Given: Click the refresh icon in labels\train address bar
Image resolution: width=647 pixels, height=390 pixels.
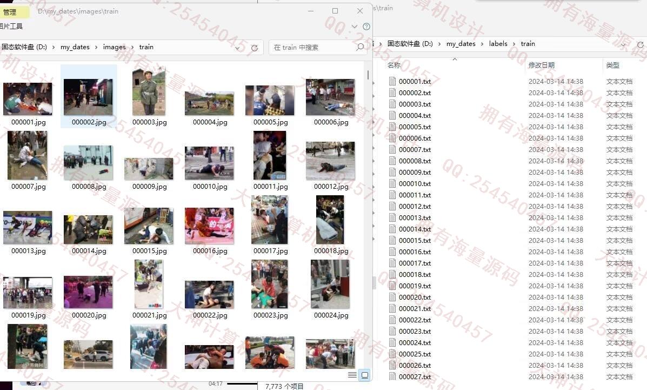Looking at the screenshot, I should point(641,44).
